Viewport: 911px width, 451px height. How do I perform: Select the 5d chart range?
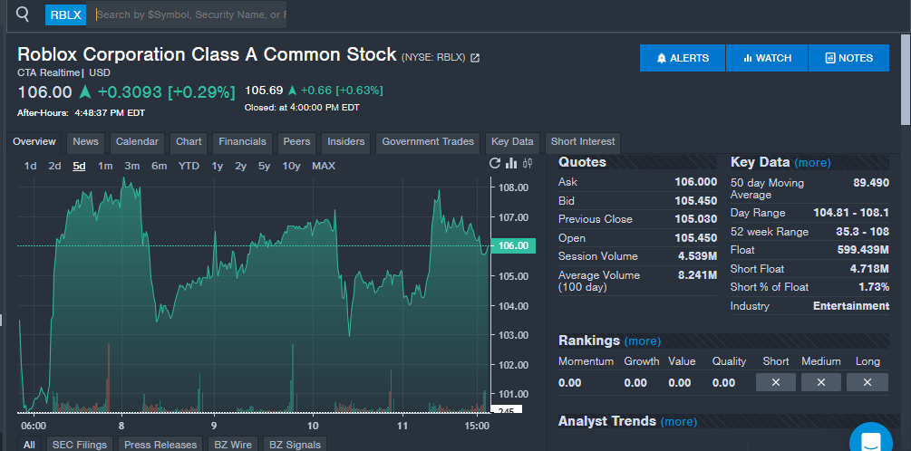(x=79, y=166)
